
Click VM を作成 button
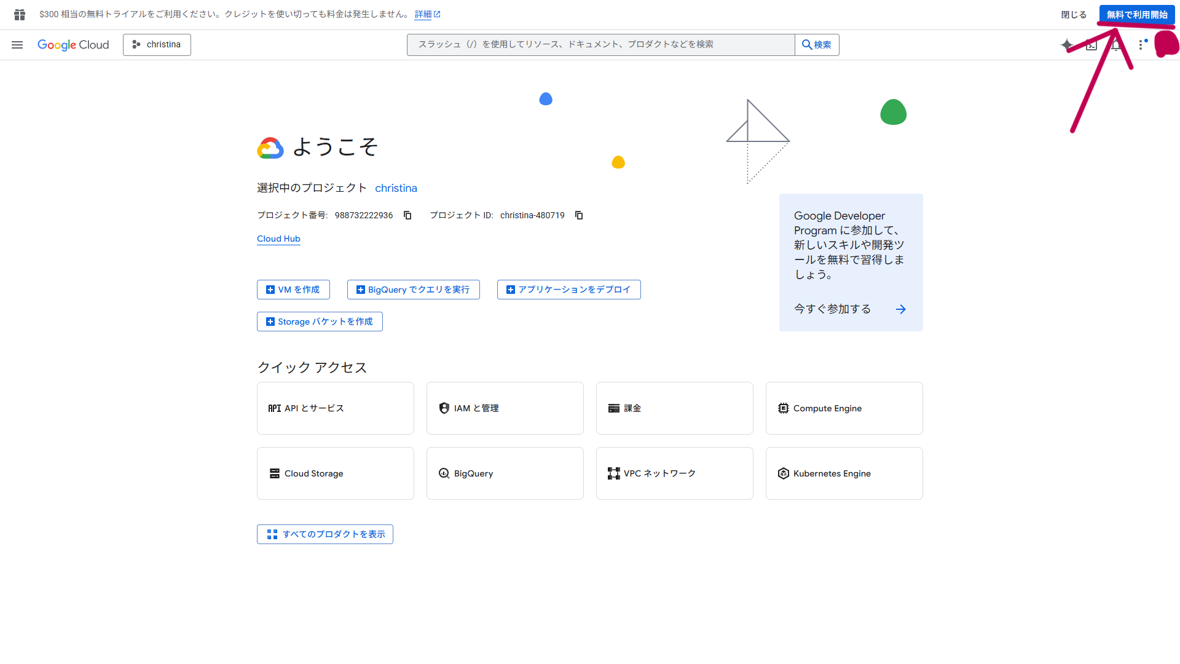pyautogui.click(x=293, y=290)
